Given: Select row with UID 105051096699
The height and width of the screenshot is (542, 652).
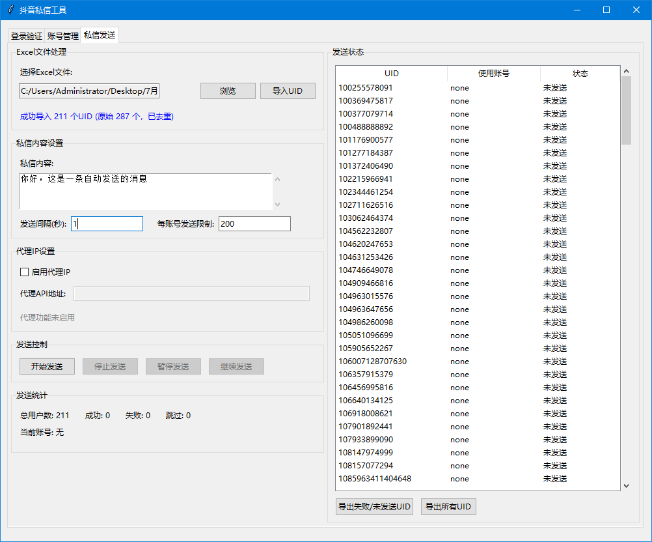Looking at the screenshot, I should [478, 335].
